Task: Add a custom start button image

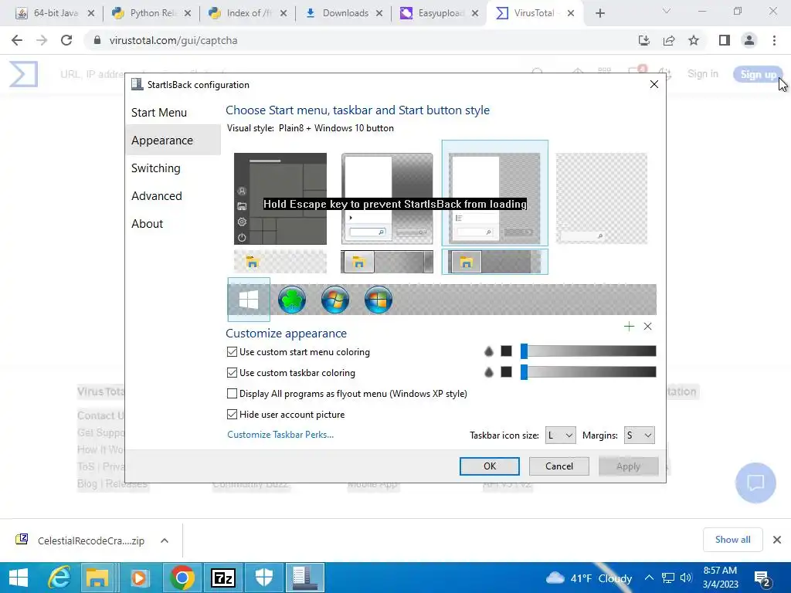Action: pyautogui.click(x=629, y=327)
